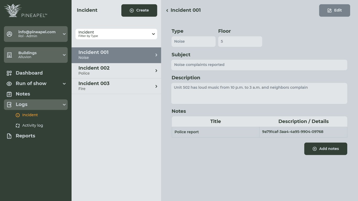Viewport: 358px width, 201px height.
Task: Select Incident 001 Noise in list
Action: pyautogui.click(x=116, y=55)
